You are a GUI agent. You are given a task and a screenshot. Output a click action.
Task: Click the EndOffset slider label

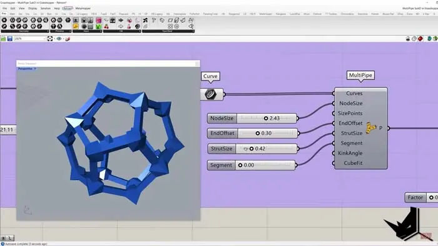[x=223, y=133]
